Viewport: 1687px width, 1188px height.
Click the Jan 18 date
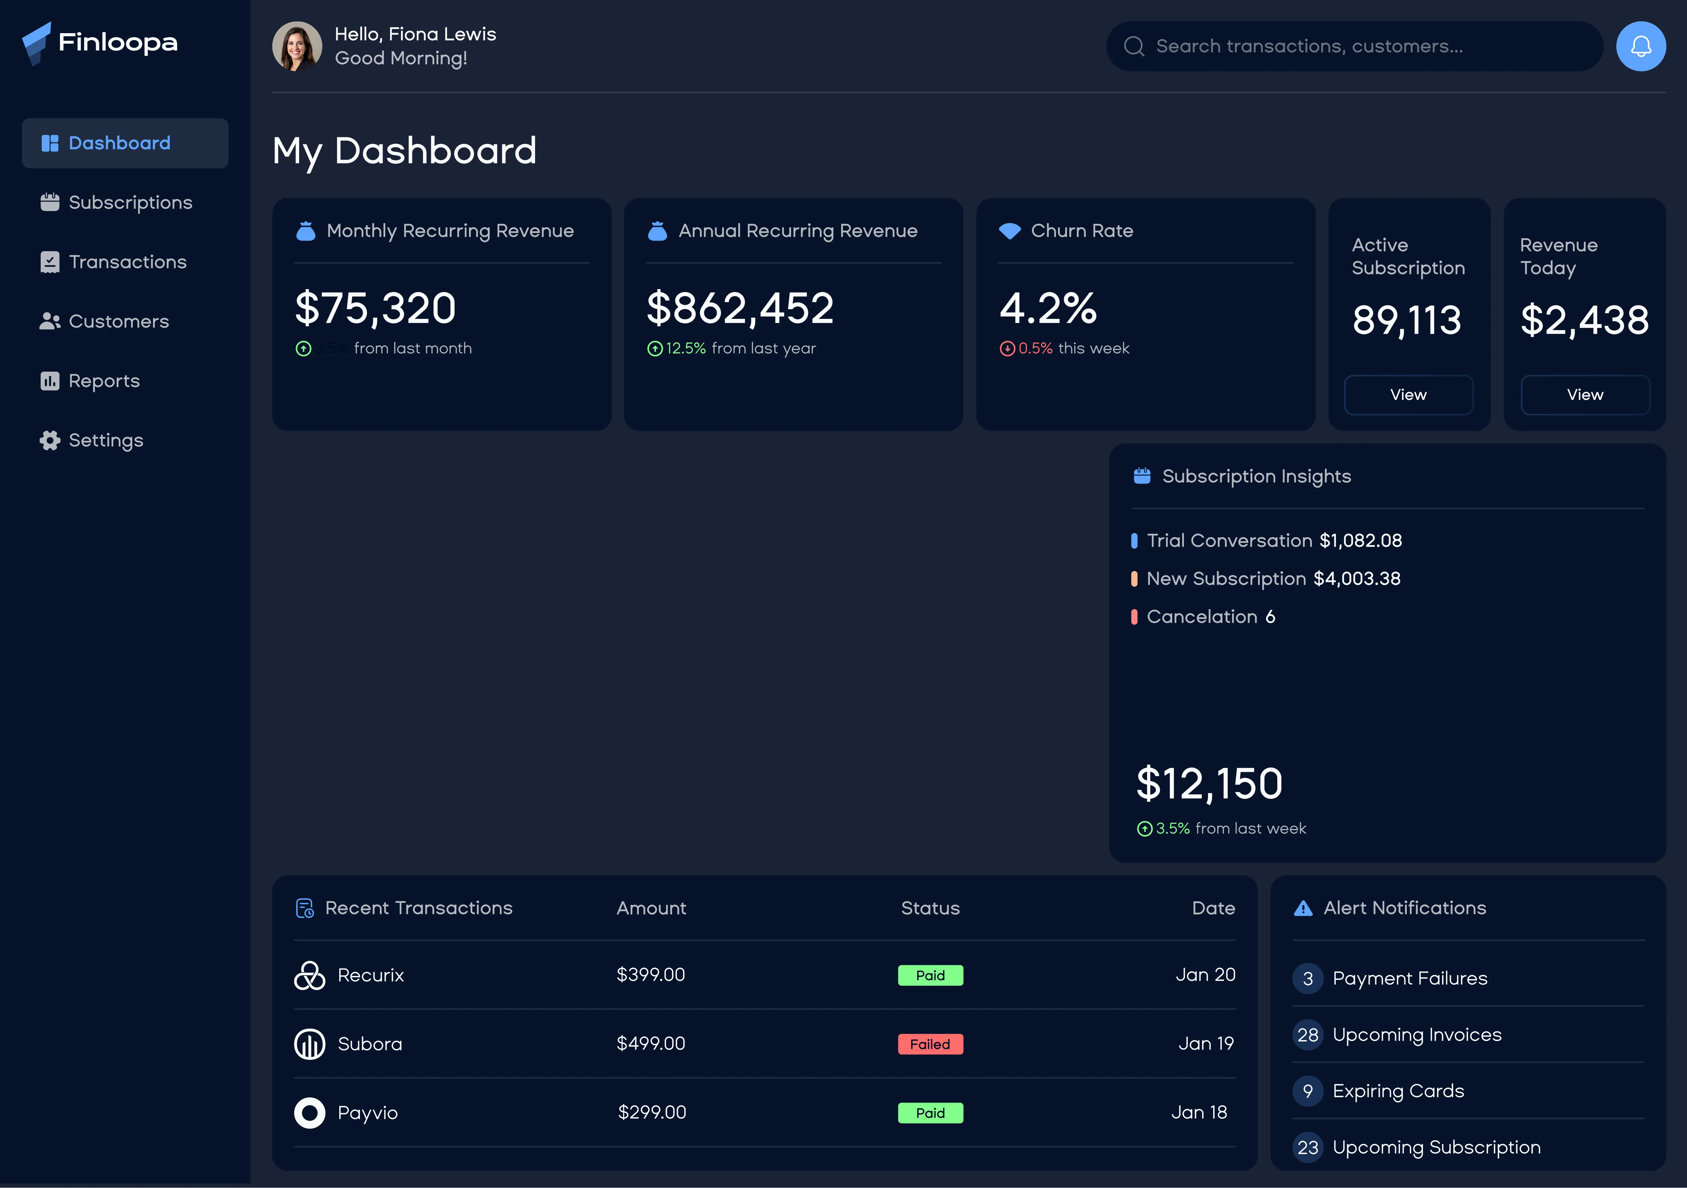click(1199, 1113)
